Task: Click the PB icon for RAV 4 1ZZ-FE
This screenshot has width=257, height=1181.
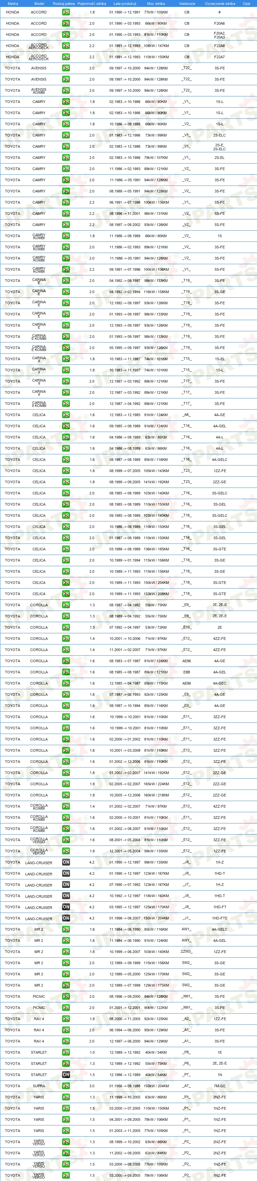Action: (x=66, y=1019)
